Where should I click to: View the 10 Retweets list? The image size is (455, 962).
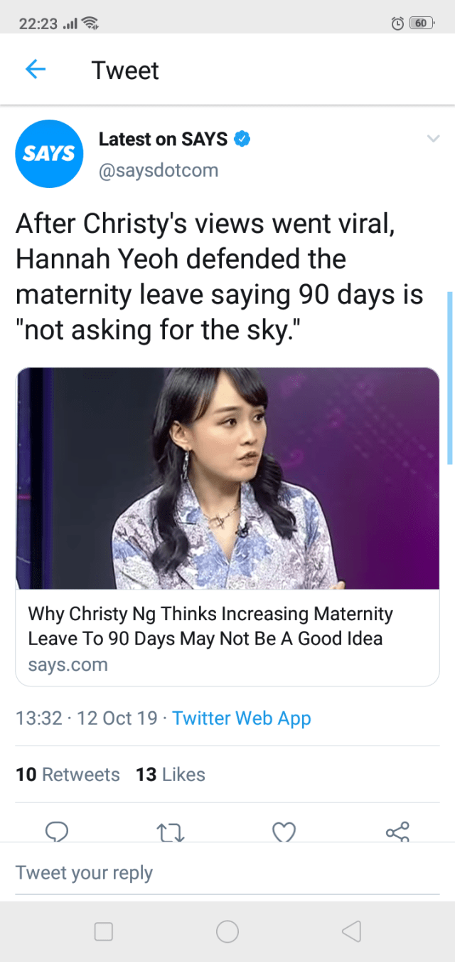tap(68, 774)
